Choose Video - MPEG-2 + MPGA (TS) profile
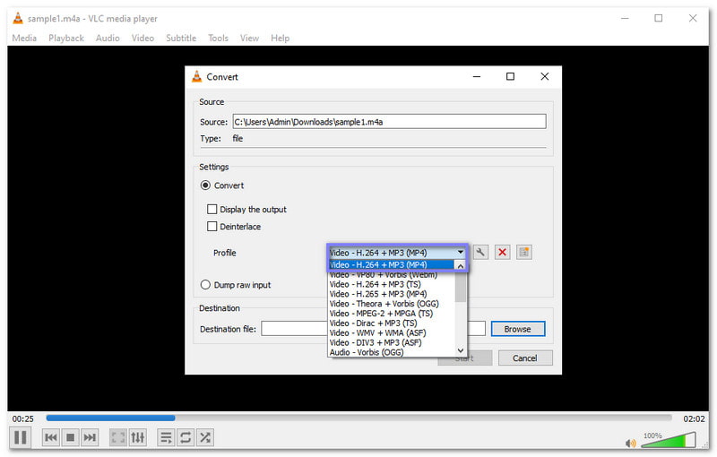Viewport: 717px width, 457px height. 392,314
